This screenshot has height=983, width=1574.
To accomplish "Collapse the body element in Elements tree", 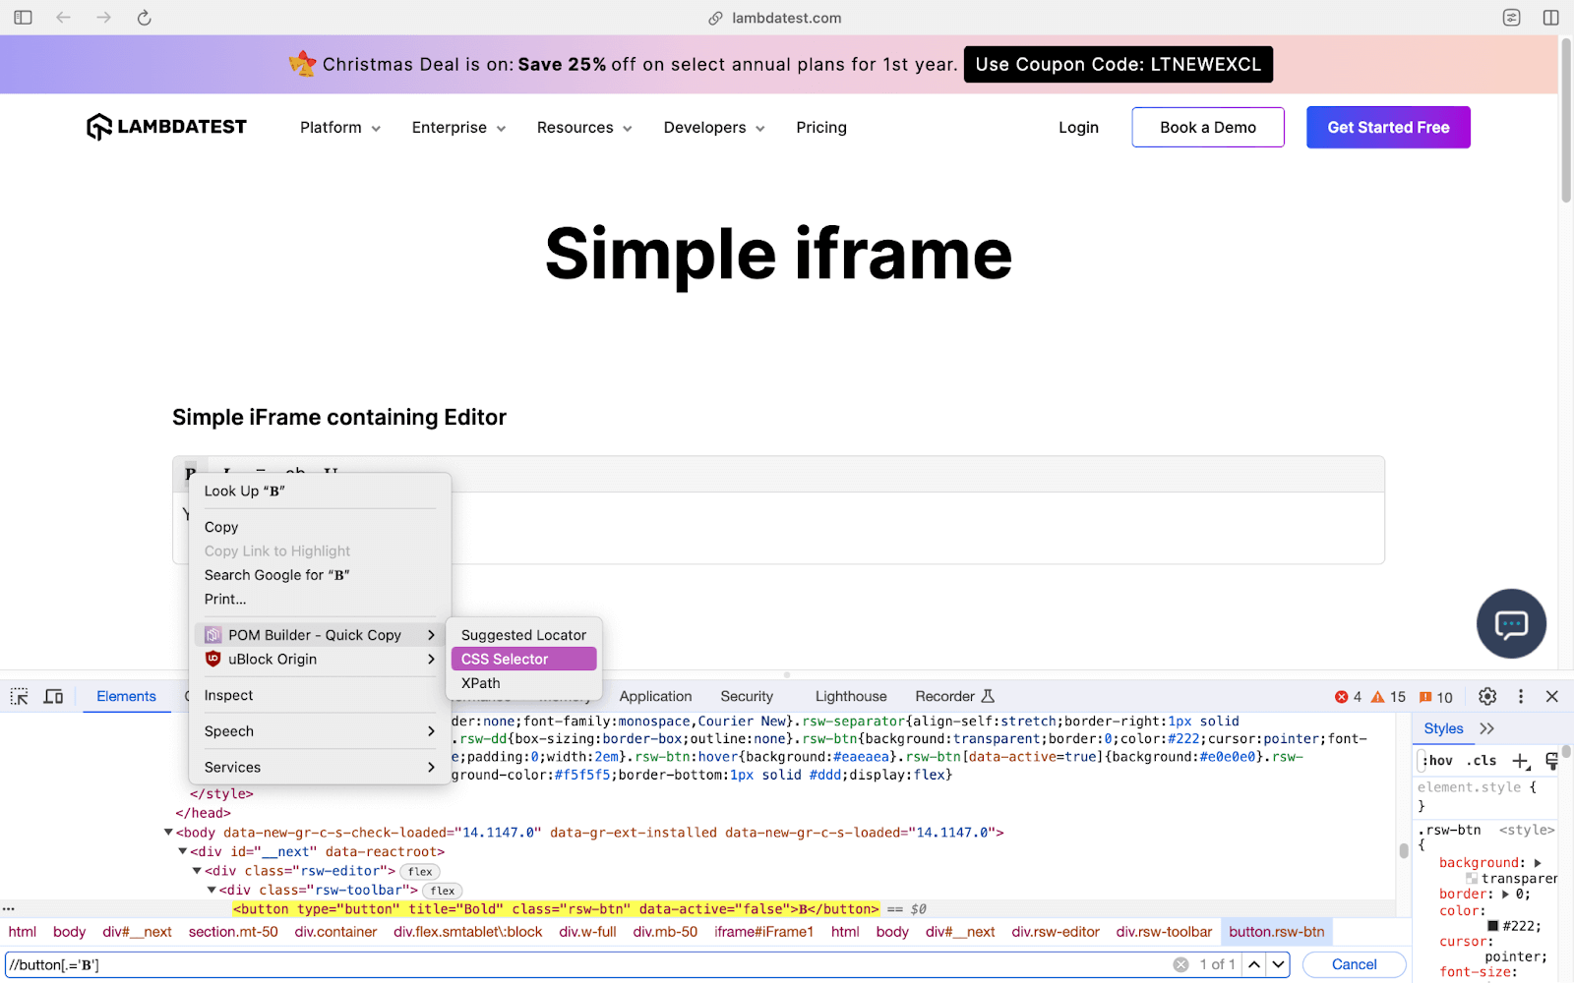I will click(x=168, y=832).
